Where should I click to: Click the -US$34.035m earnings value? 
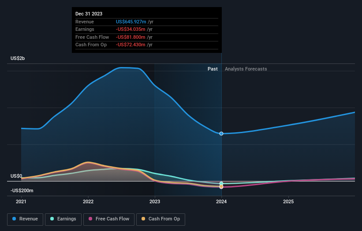(x=131, y=29)
